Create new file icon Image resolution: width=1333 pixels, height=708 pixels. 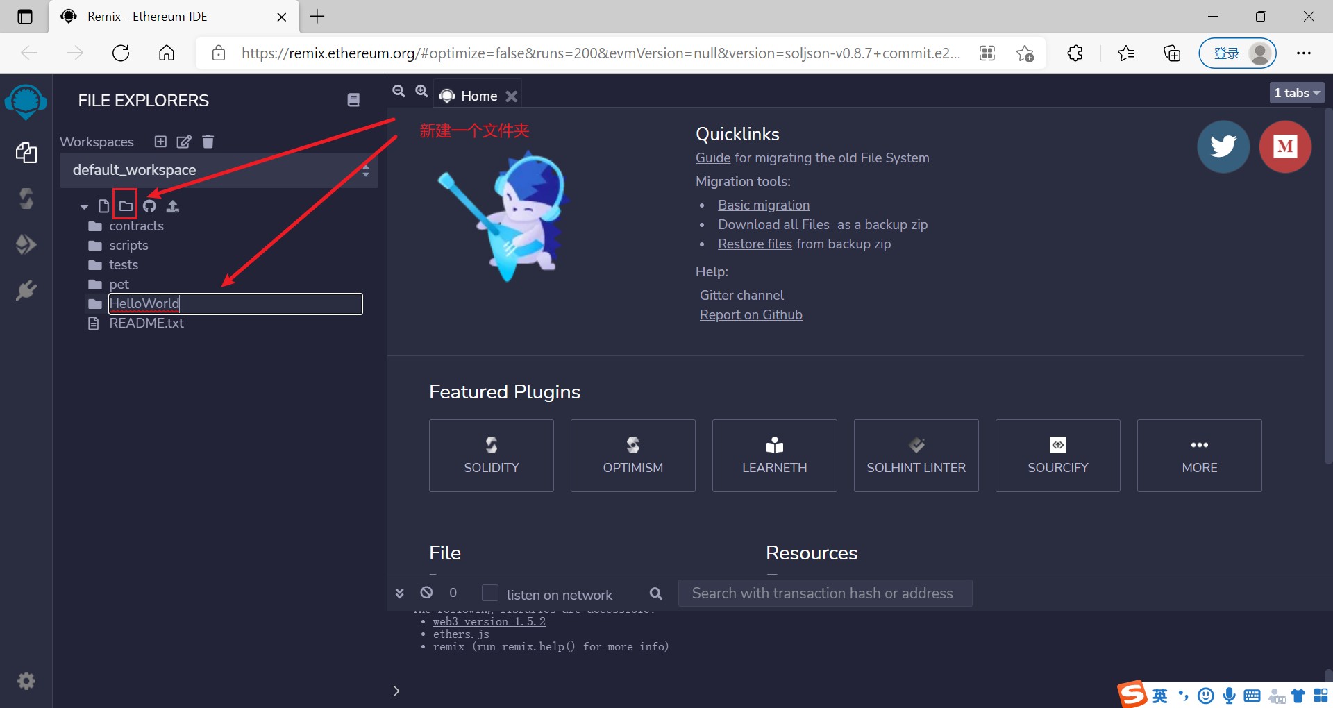point(103,206)
